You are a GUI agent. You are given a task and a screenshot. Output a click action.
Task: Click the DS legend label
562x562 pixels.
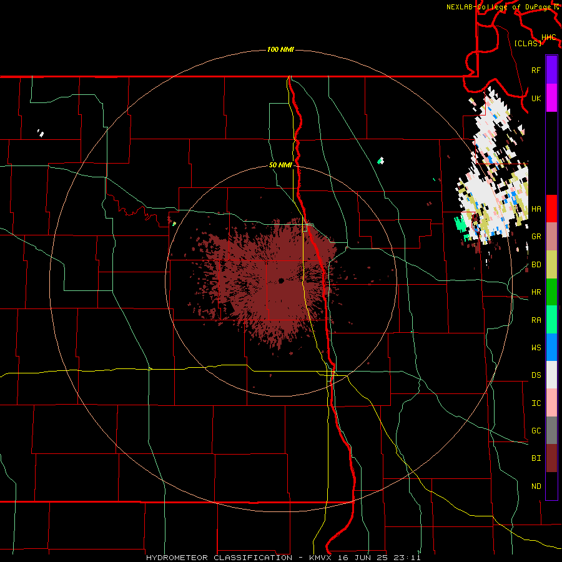tap(536, 375)
